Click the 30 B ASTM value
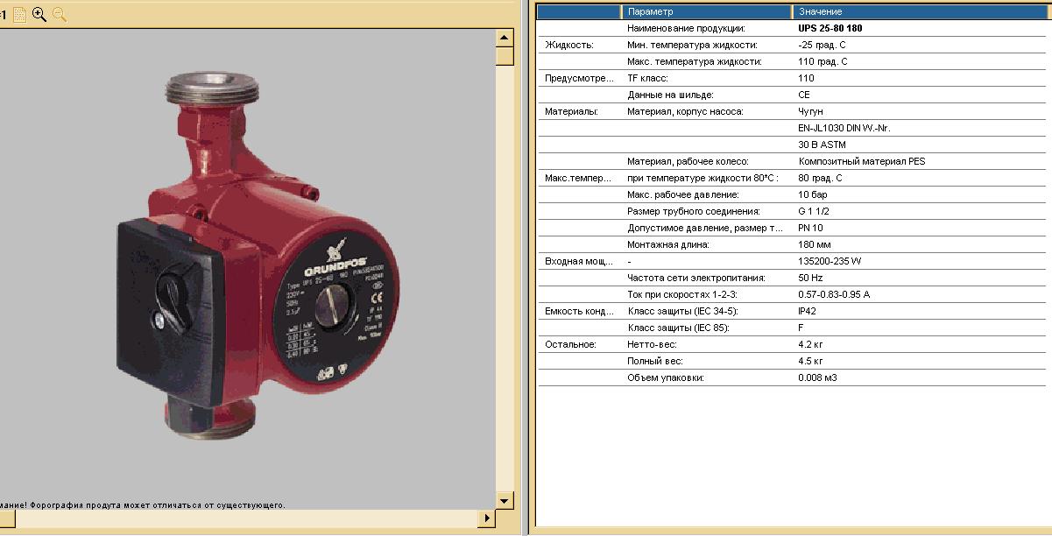The image size is (1052, 536). pyautogui.click(x=822, y=145)
